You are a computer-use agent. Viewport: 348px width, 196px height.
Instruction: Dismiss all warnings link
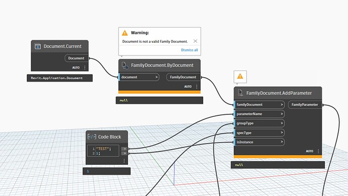click(189, 50)
